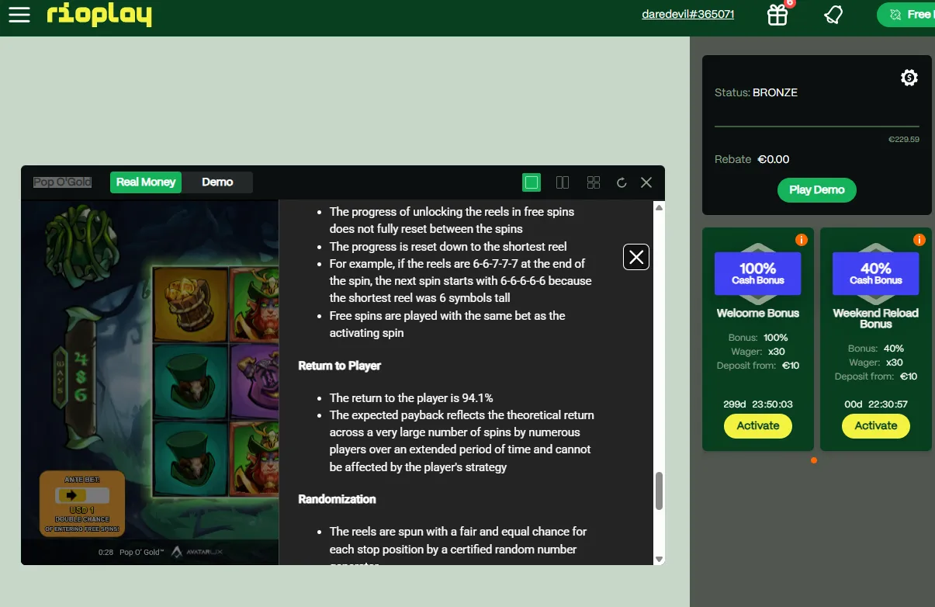935x607 pixels.
Task: Click the Pop O'Gold game title
Action: pos(62,182)
